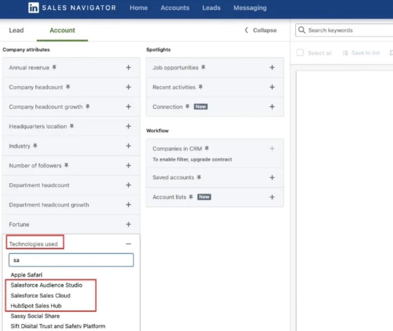Pin the Job opportunities spotlight

[203, 67]
